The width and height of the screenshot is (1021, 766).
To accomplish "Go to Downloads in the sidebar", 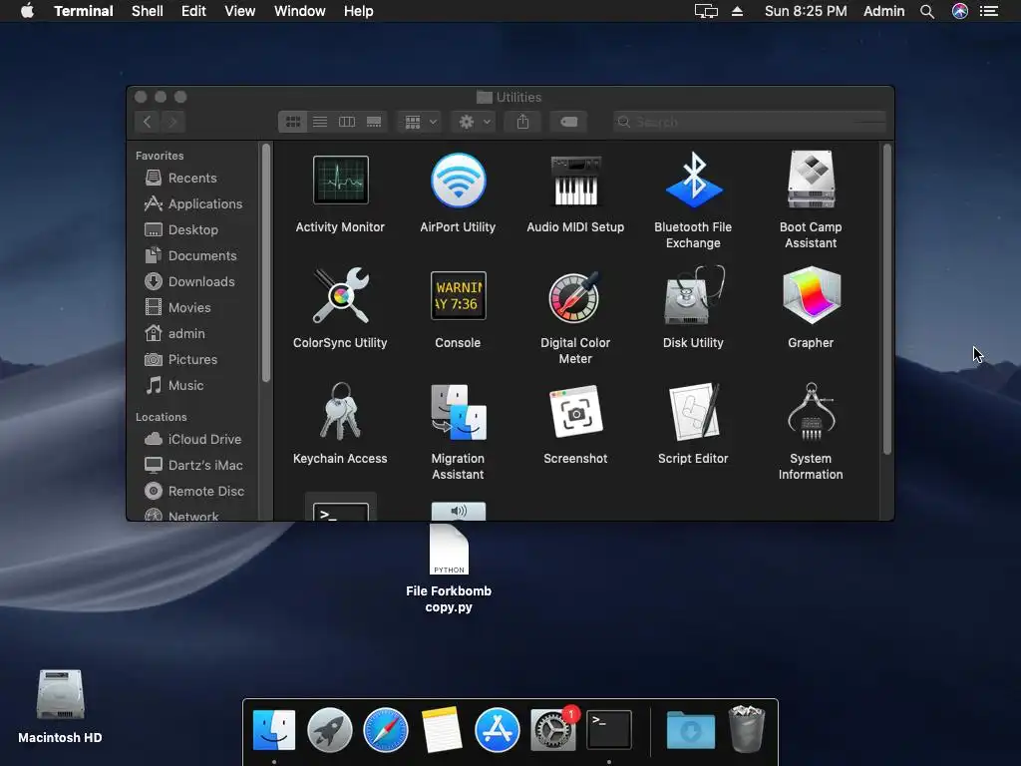I will (x=189, y=282).
